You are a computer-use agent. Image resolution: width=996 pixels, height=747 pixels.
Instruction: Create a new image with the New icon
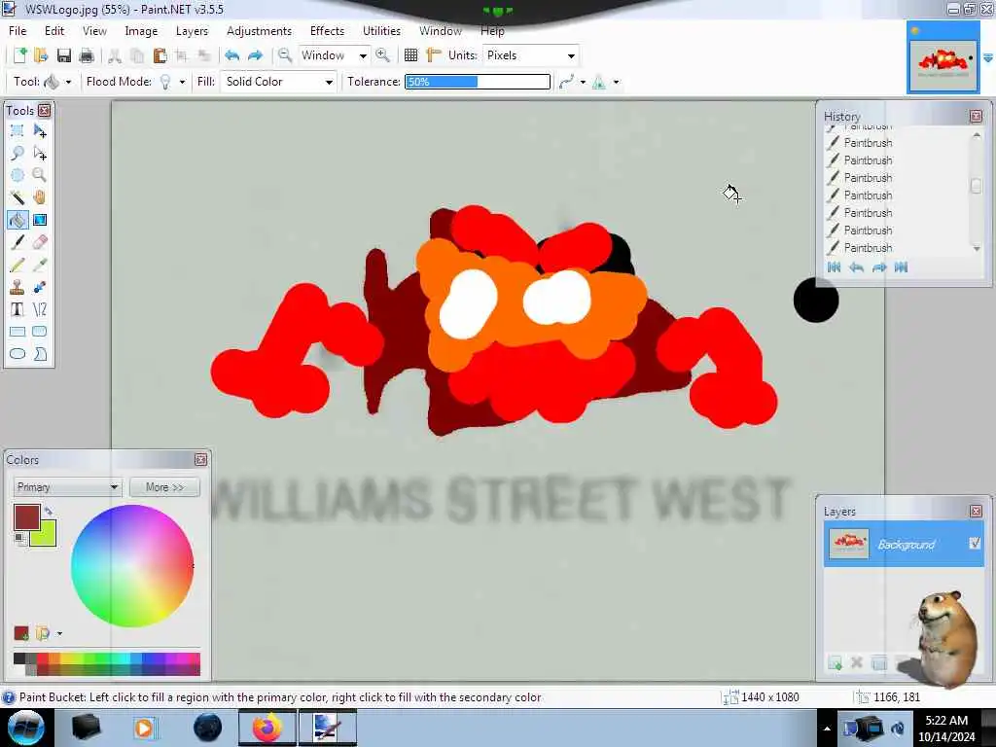tap(19, 55)
